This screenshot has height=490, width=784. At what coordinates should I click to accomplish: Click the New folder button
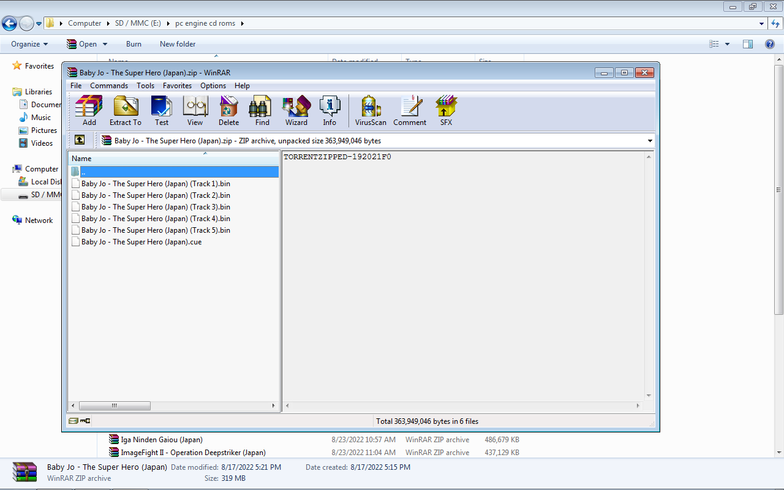point(178,44)
